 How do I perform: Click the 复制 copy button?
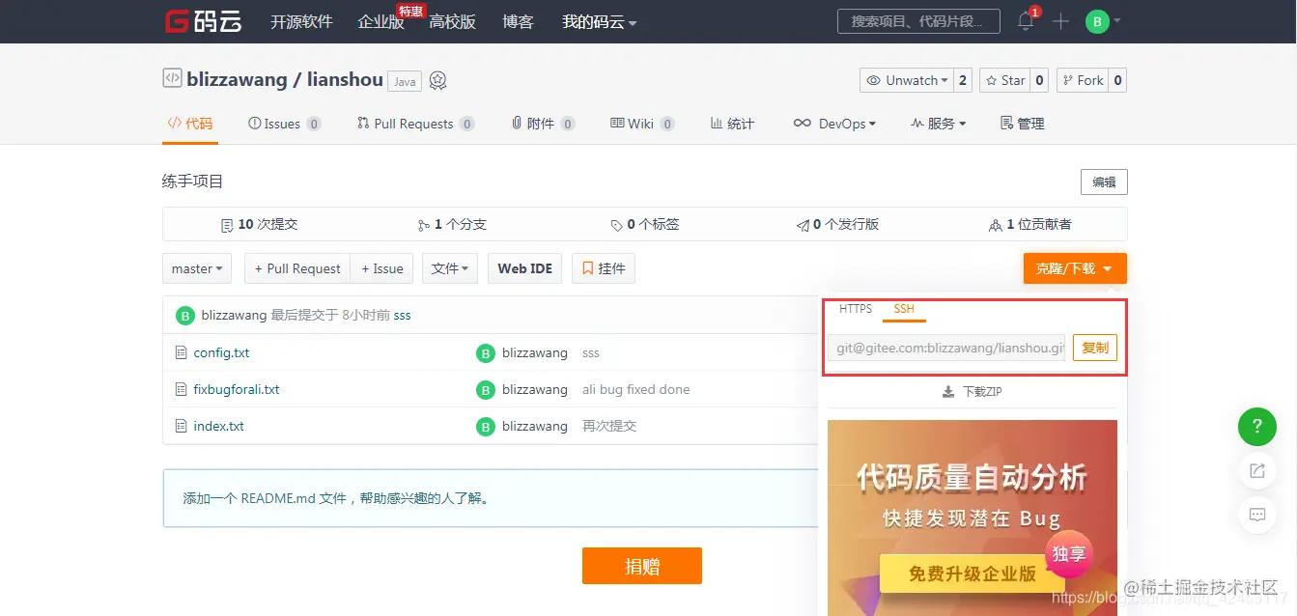click(x=1095, y=348)
